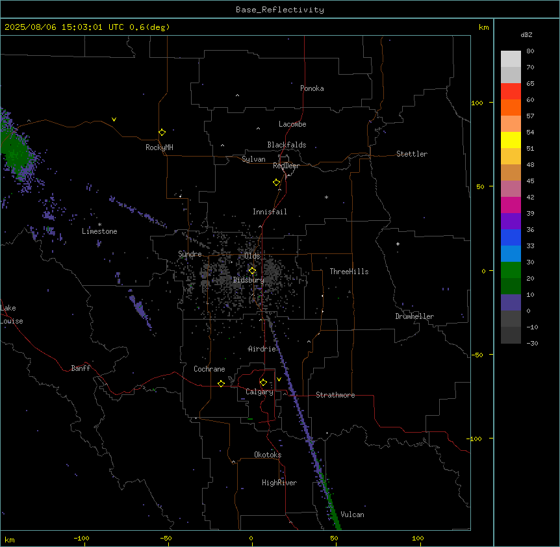Click the ThreeHills label

click(349, 272)
